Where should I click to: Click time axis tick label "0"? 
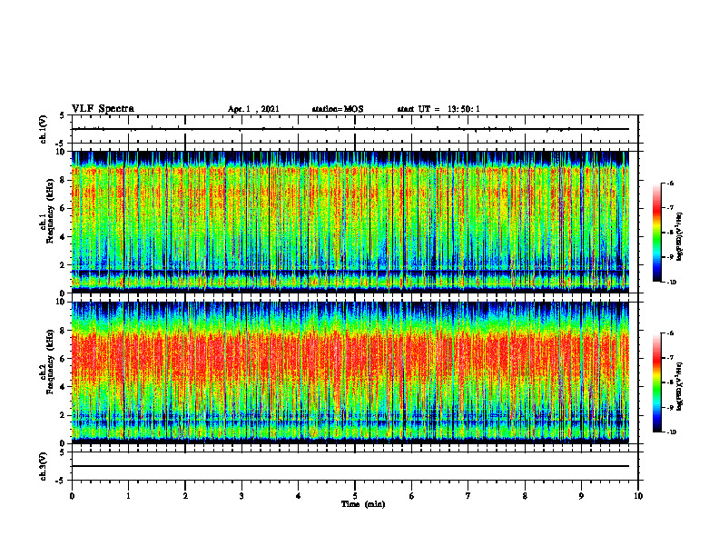click(72, 496)
